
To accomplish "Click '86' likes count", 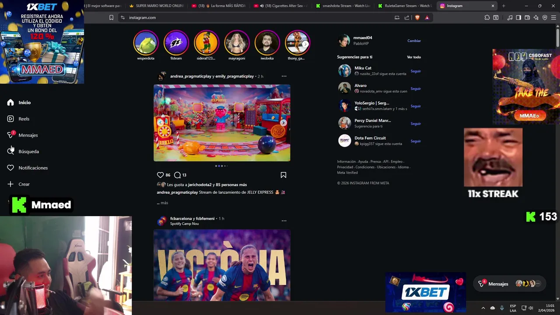I will click(168, 175).
